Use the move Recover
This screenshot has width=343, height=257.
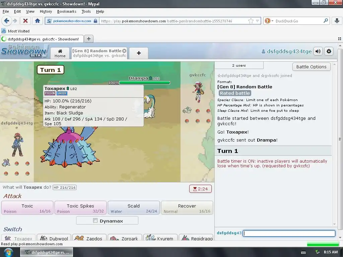point(187,207)
